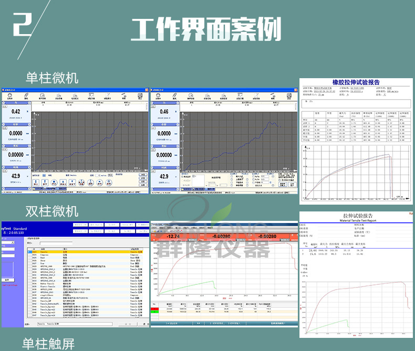Image resolution: width=415 pixels, height=351 pixels.
Task: Select the highlighted 0023 Tensile row in yTest list
Action: pos(85,252)
